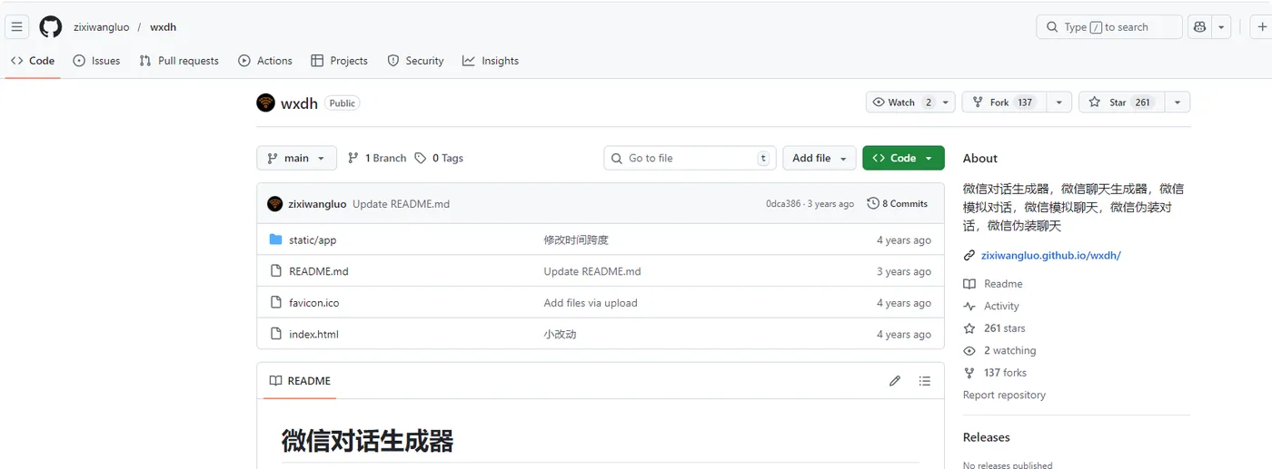Viewport: 1272px width, 469px height.
Task: Click the file icon beside README.md
Action: point(276,271)
